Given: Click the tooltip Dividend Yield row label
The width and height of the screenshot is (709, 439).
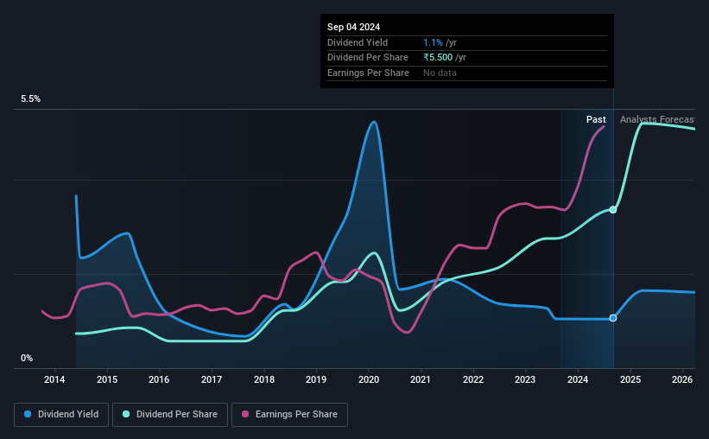Looking at the screenshot, I should (358, 42).
